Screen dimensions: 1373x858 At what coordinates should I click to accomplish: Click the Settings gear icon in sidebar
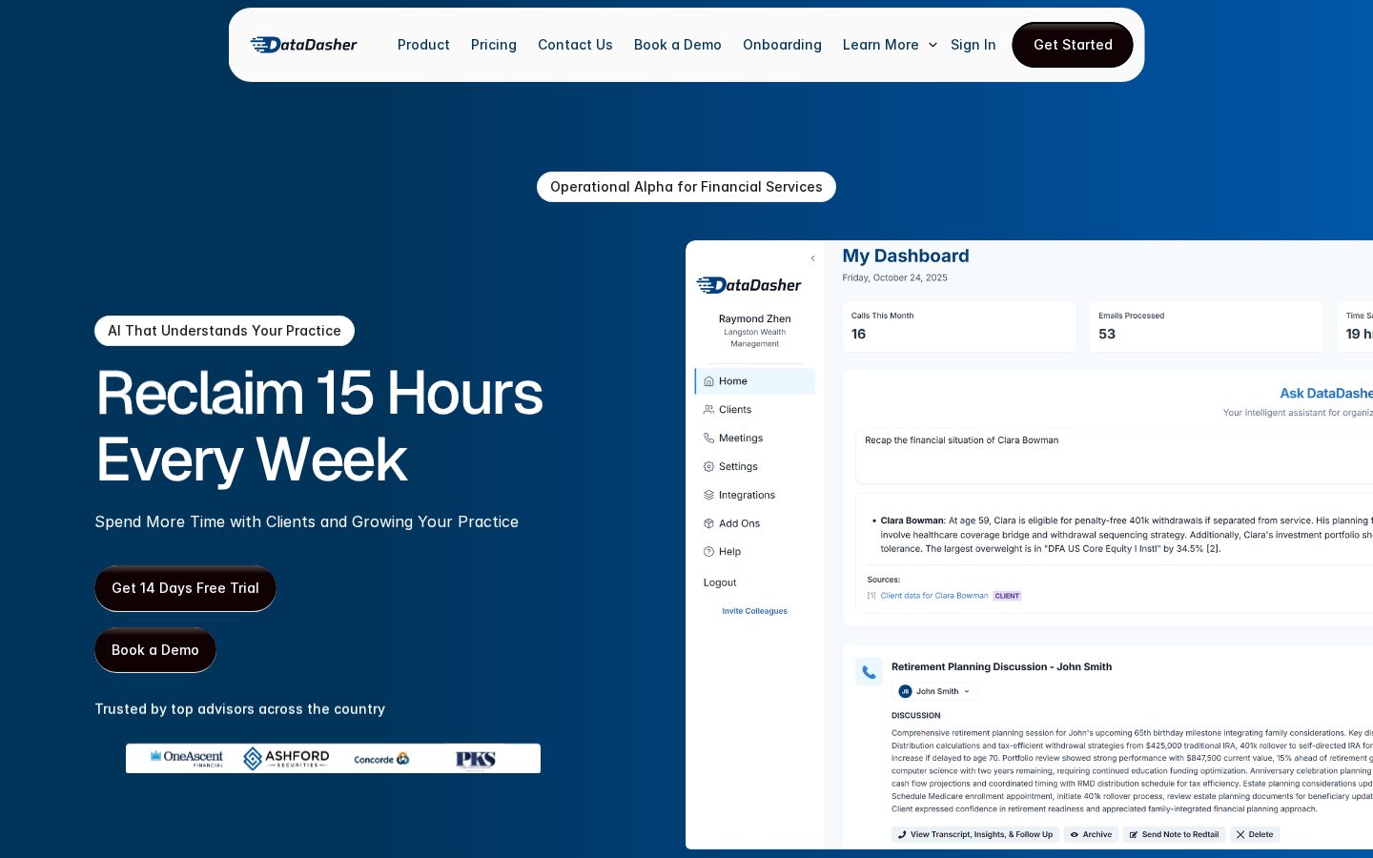click(x=708, y=467)
